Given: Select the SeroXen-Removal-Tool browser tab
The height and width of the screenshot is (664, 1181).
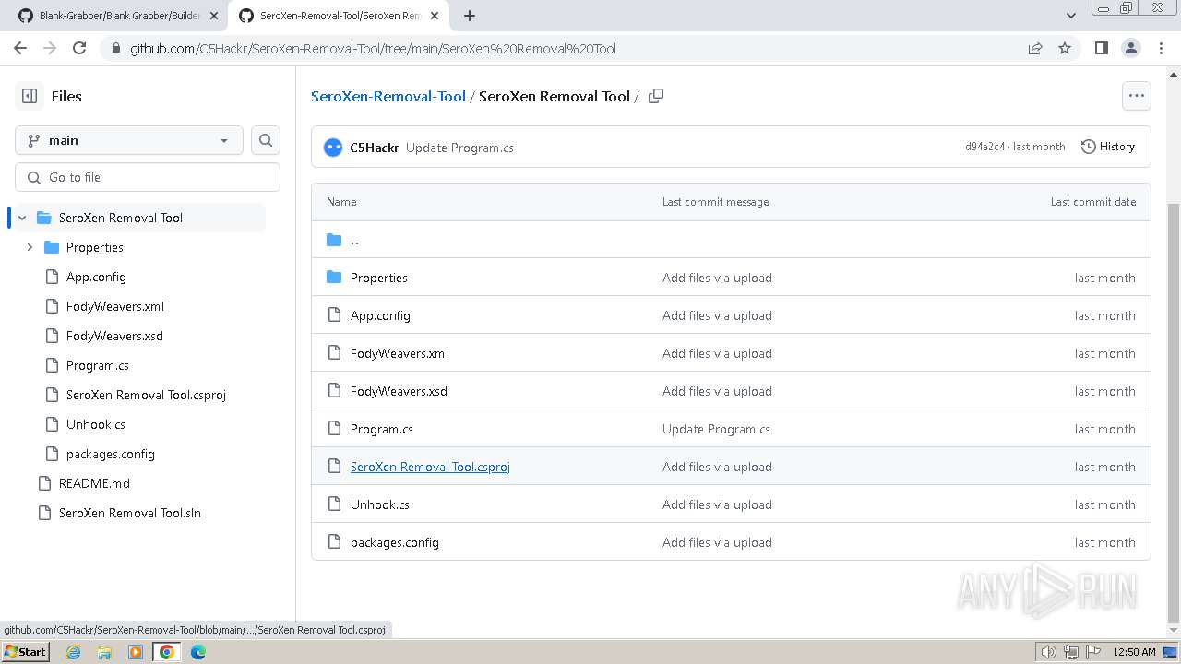Looking at the screenshot, I should click(340, 16).
